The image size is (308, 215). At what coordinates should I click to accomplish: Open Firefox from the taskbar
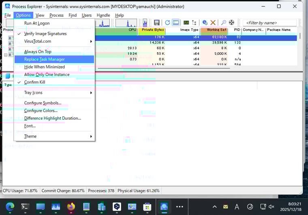tap(71, 206)
